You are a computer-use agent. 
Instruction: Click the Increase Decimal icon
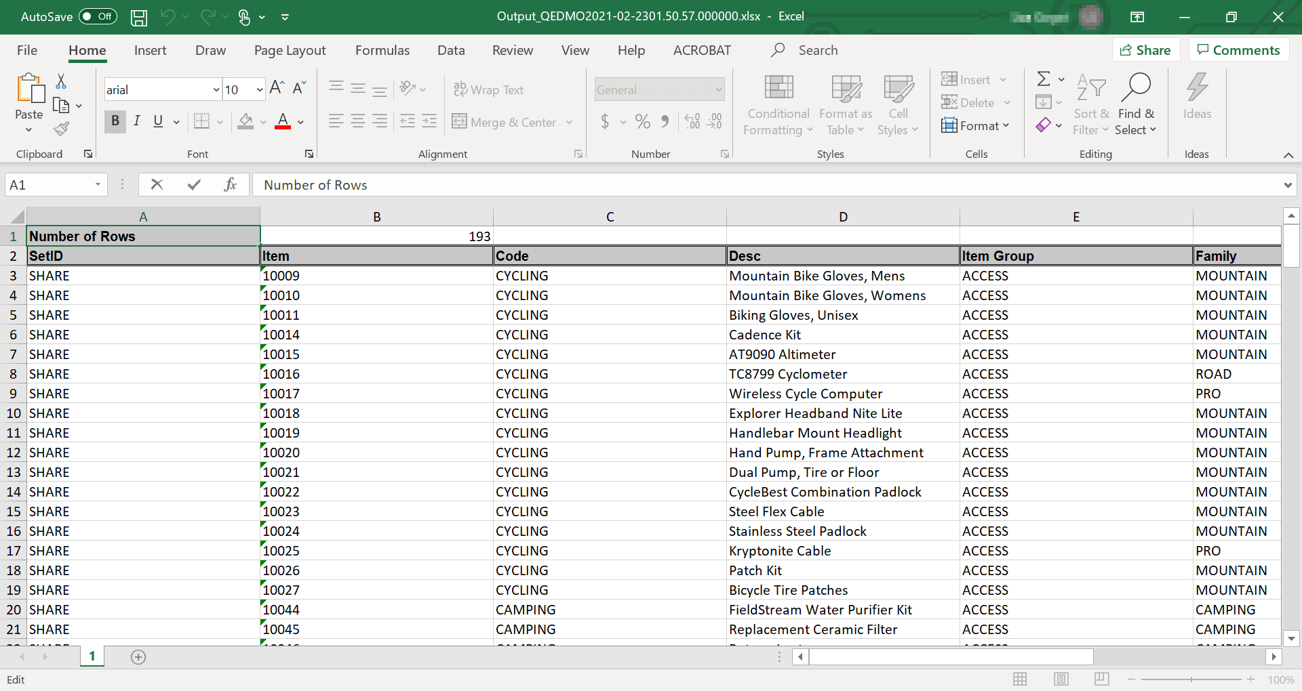click(692, 122)
